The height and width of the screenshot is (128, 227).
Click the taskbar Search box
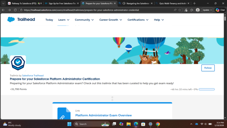coord(92,124)
